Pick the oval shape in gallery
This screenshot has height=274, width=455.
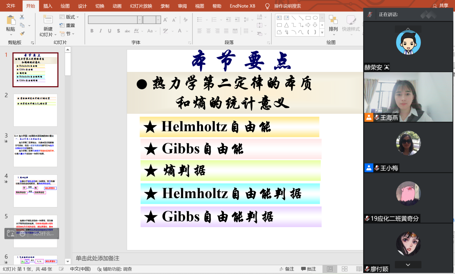[x=315, y=18]
